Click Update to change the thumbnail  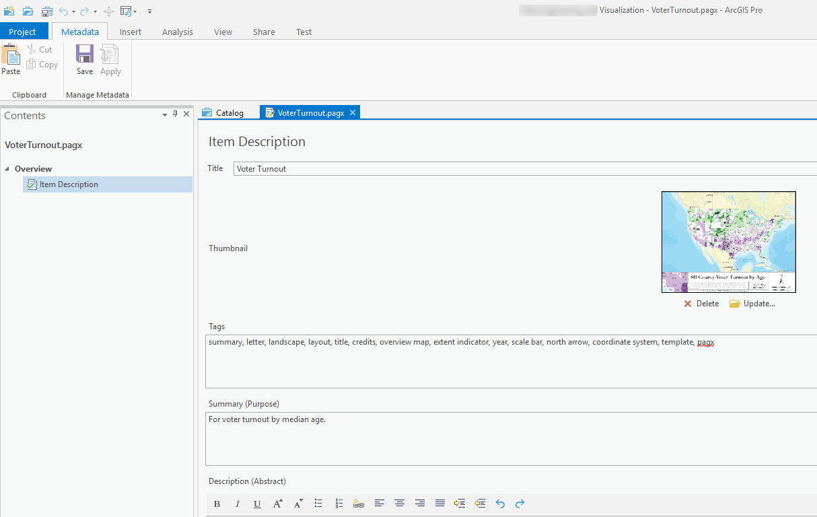pos(752,304)
